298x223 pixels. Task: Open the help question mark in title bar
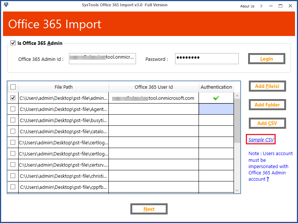pos(261,6)
